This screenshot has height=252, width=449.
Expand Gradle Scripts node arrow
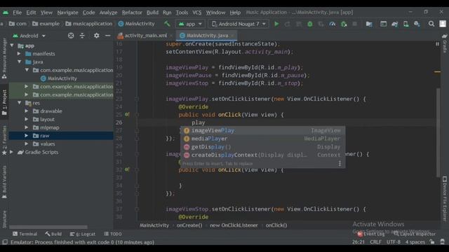pos(12,152)
